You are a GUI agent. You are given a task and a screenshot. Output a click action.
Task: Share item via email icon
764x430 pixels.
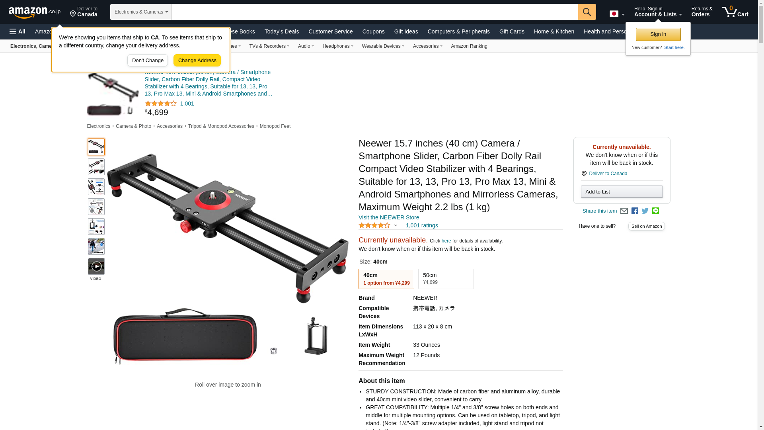click(x=624, y=211)
